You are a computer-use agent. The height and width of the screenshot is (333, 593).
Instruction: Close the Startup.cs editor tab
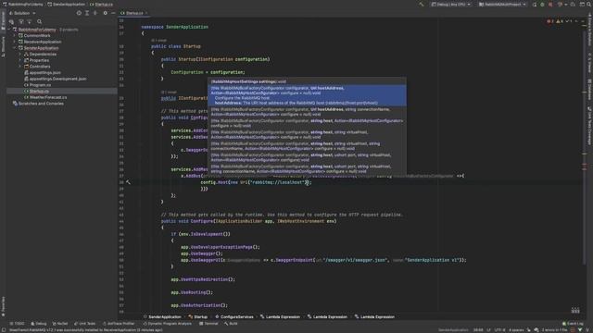tap(146, 13)
